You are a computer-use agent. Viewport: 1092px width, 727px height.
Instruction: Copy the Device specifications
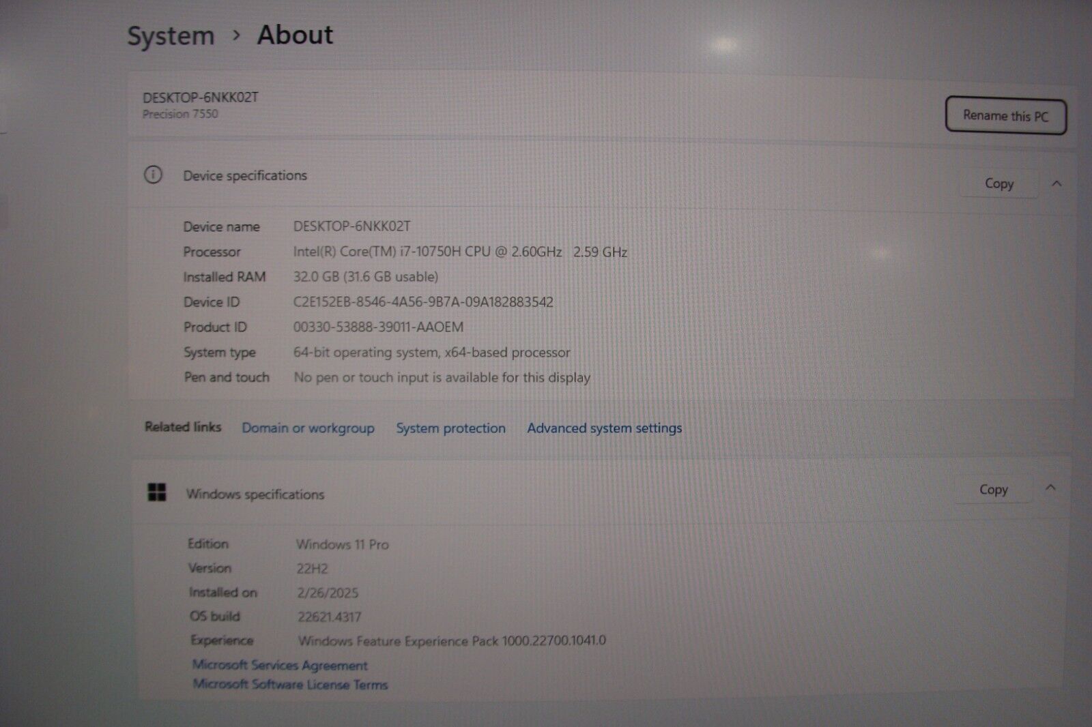[x=998, y=183]
